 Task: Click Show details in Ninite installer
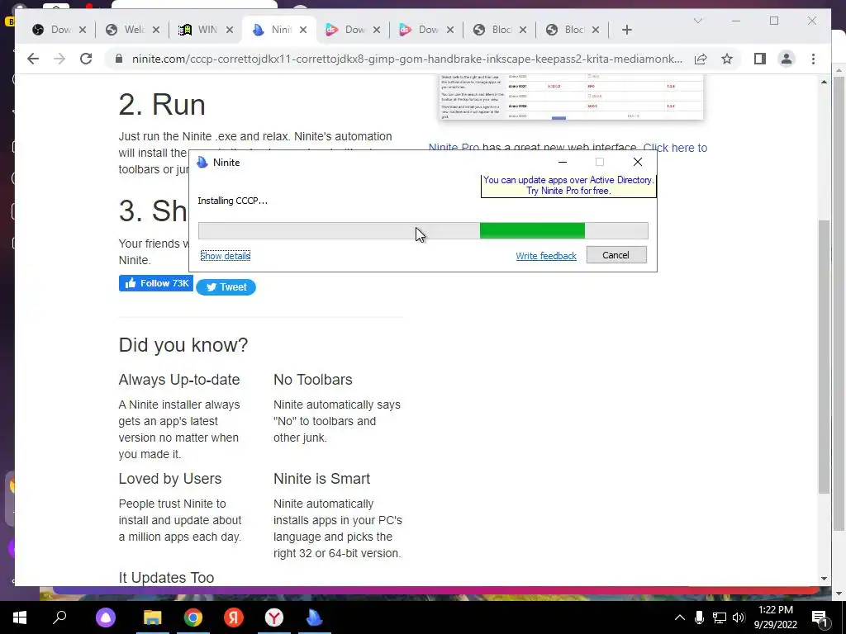point(225,256)
